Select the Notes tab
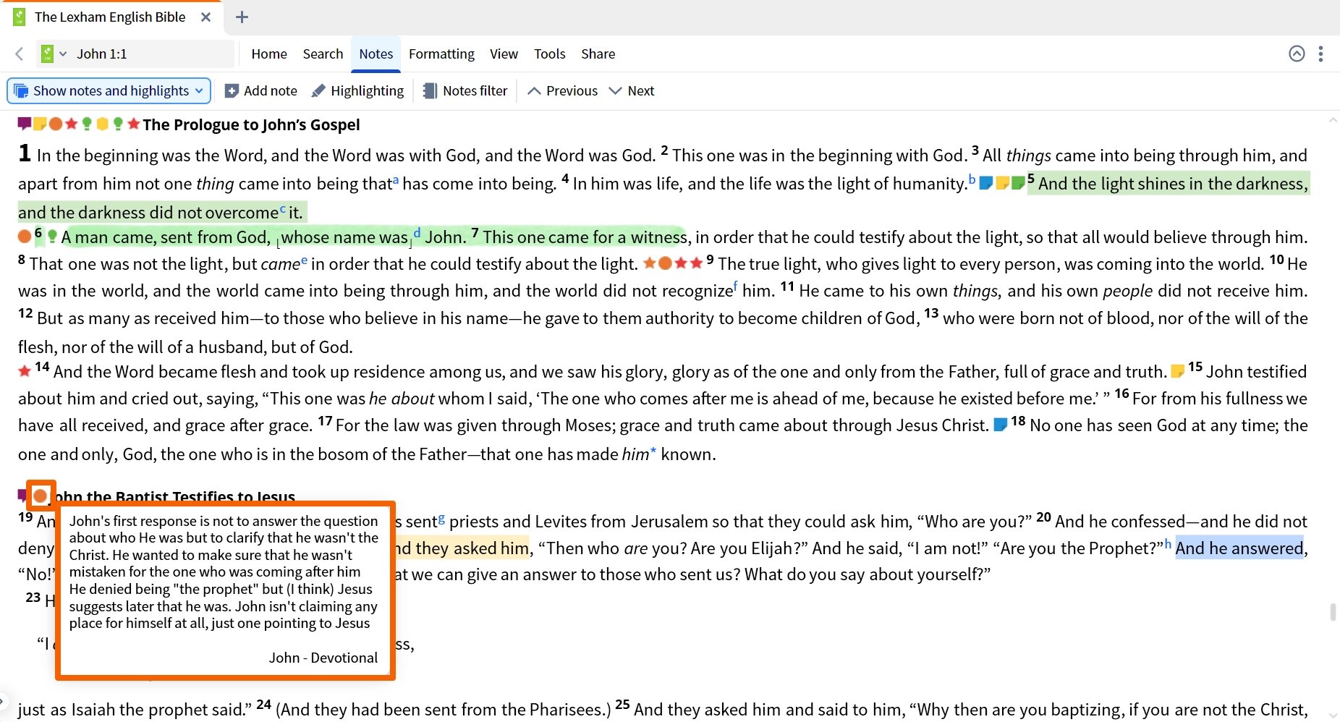This screenshot has height=722, width=1340. tap(376, 54)
